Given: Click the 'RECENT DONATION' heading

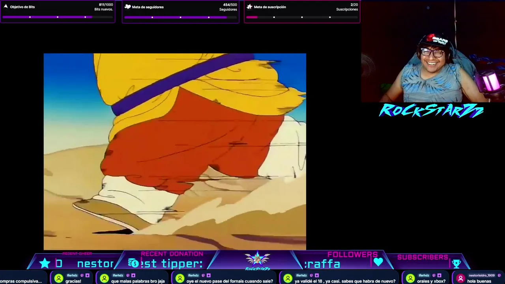Looking at the screenshot, I should pyautogui.click(x=172, y=254).
